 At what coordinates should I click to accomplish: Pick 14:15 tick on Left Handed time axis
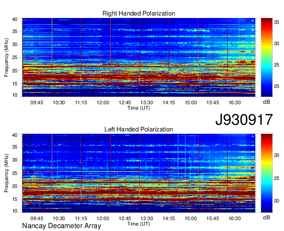(x=169, y=218)
